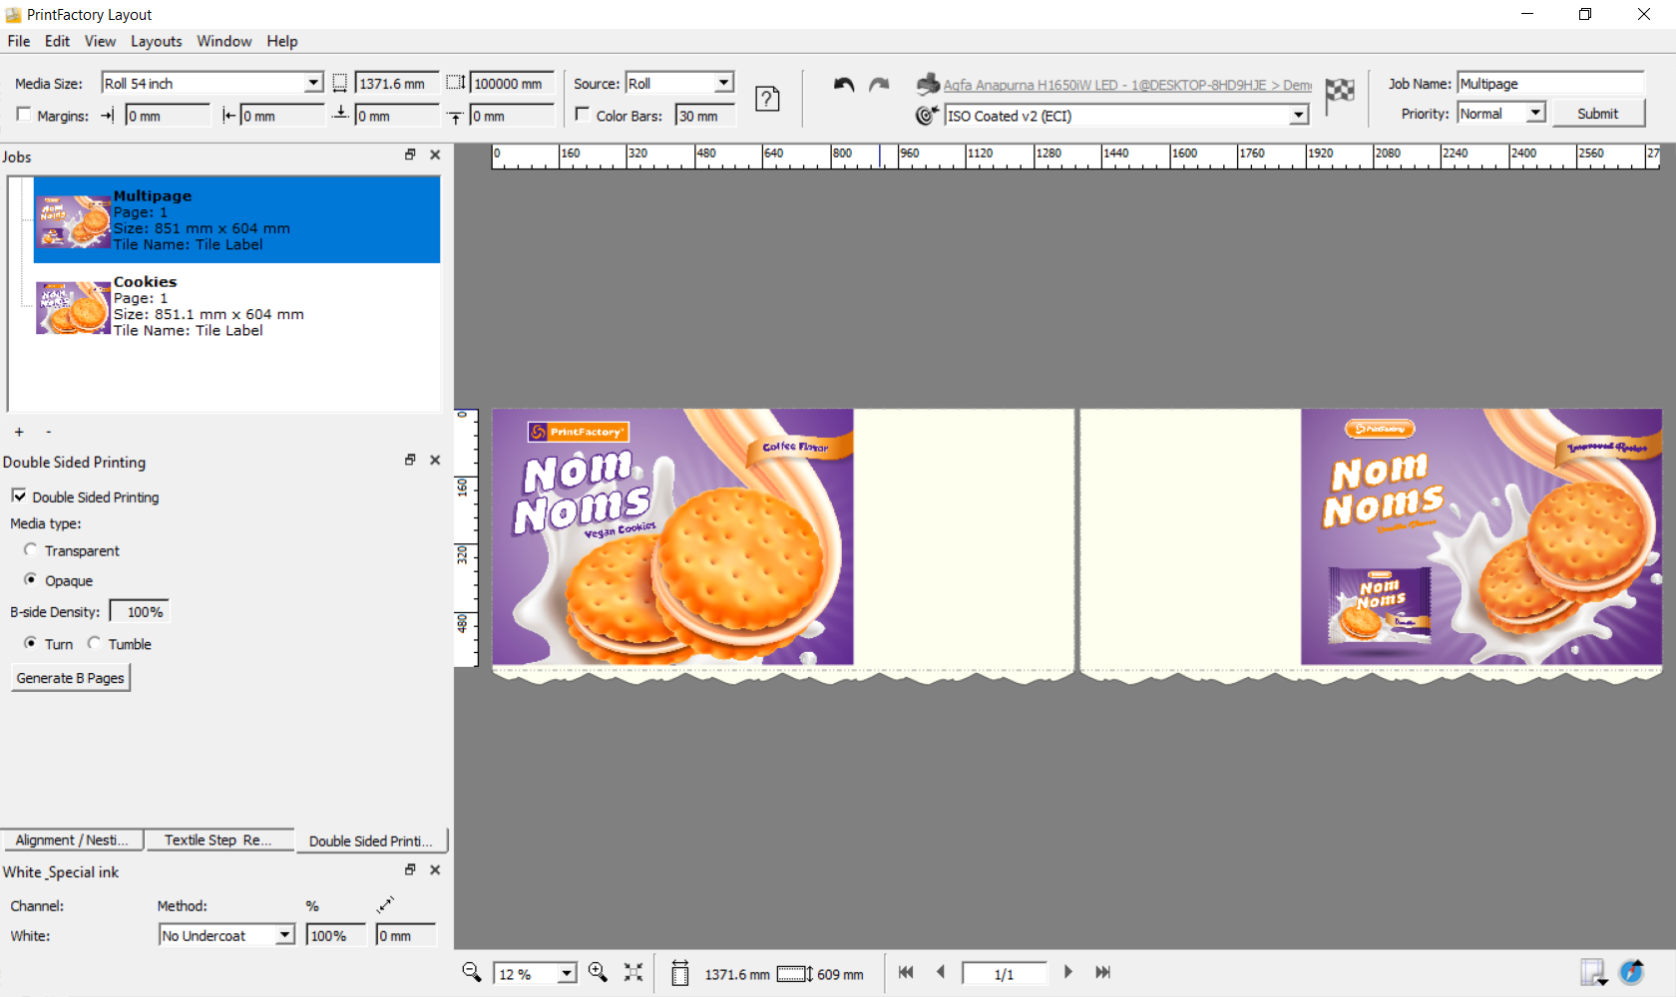This screenshot has width=1676, height=997.
Task: Close the White Special ink panel
Action: coord(435,869)
